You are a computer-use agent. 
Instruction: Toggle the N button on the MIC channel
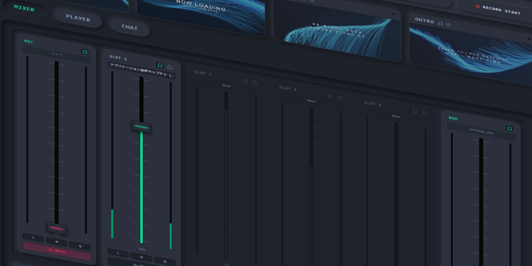[x=57, y=242]
